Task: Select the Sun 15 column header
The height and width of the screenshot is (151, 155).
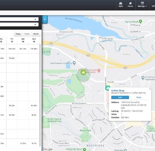Action: [34, 40]
